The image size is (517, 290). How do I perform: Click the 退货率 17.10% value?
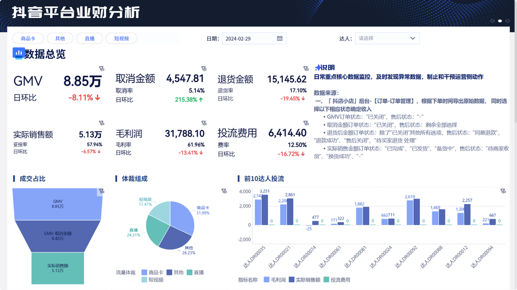coord(298,91)
